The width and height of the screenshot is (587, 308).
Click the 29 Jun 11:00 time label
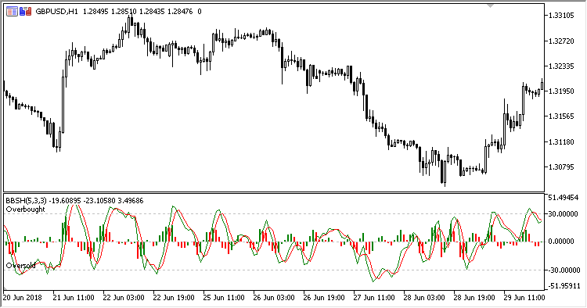tap(524, 298)
